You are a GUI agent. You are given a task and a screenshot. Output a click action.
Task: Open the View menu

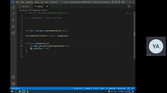click(37, 2)
